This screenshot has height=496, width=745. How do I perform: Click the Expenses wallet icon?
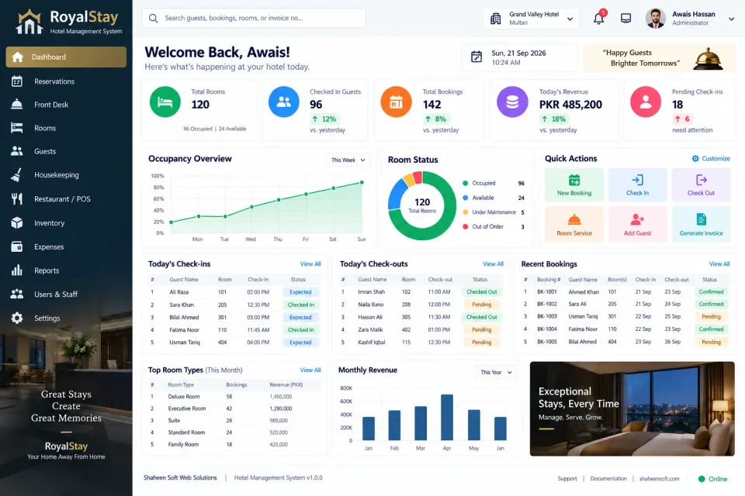[16, 246]
